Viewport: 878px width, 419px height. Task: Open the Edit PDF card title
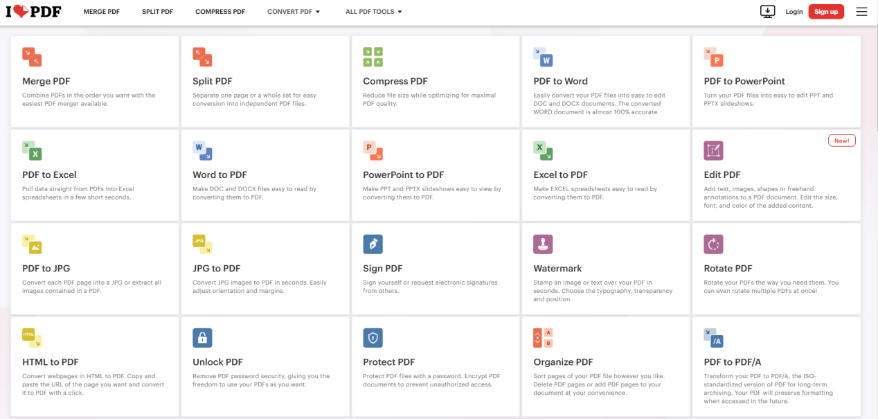point(722,175)
